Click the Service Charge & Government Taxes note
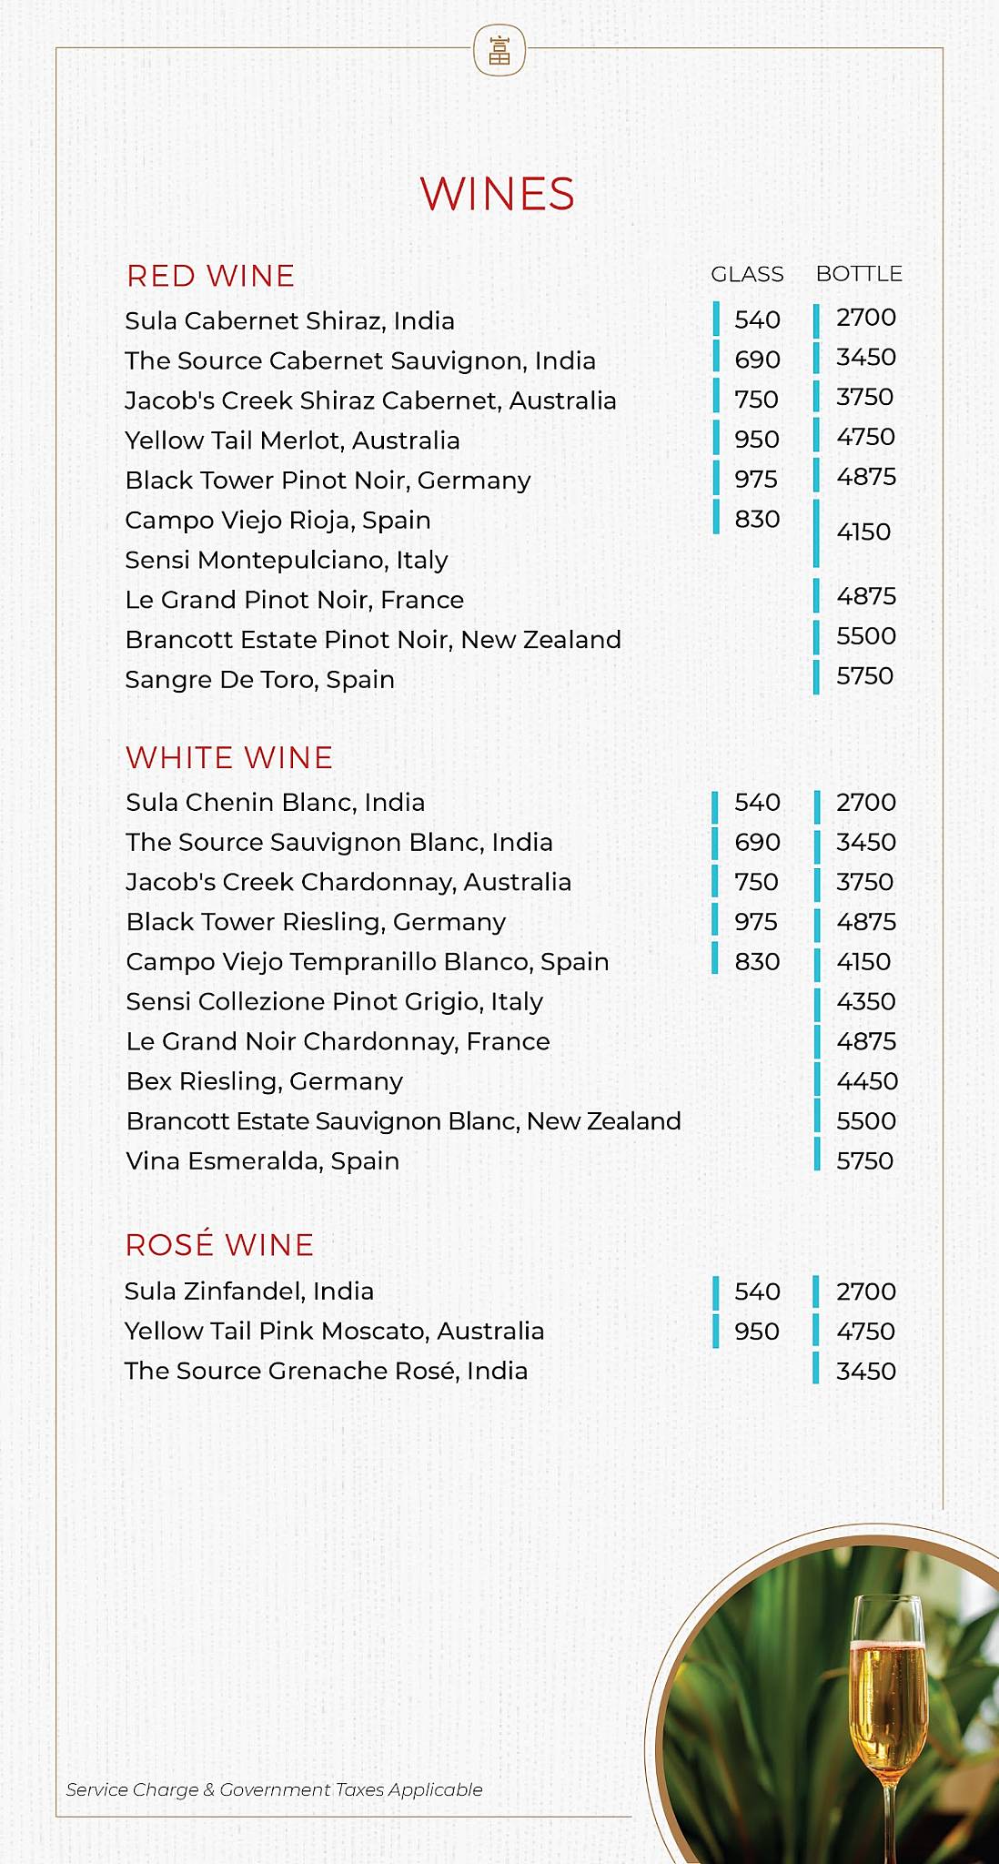 point(274,1789)
